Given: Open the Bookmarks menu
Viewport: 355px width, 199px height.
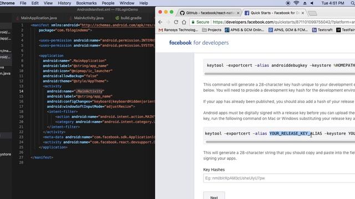Looking at the screenshot, I should tap(87, 3).
